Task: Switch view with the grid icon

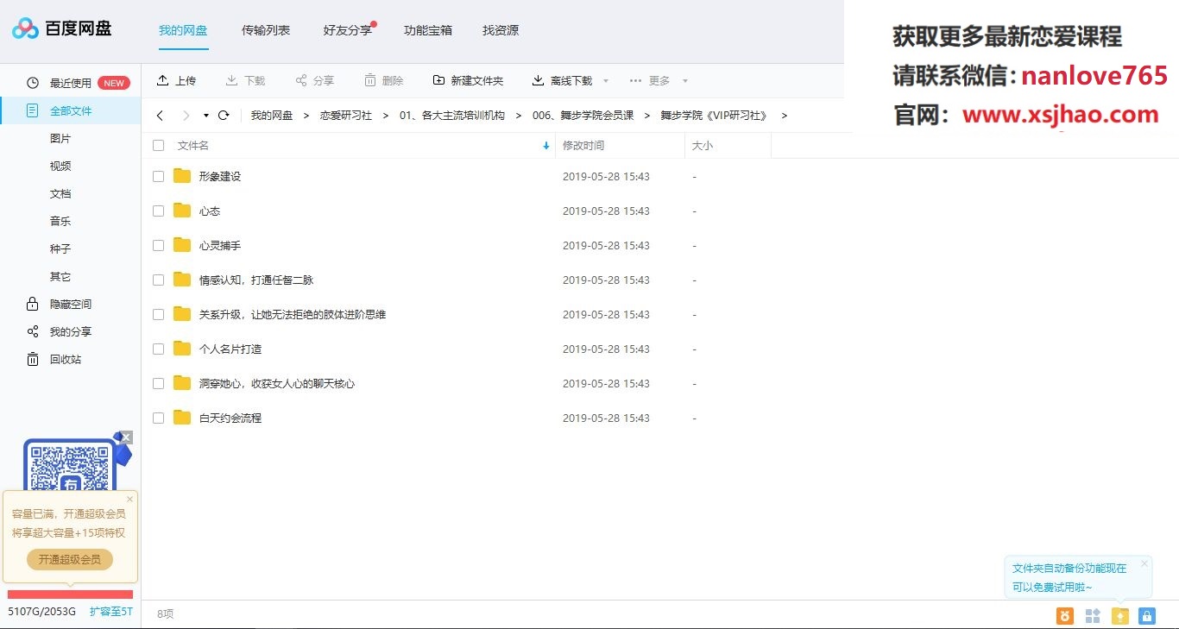Action: 1093,615
